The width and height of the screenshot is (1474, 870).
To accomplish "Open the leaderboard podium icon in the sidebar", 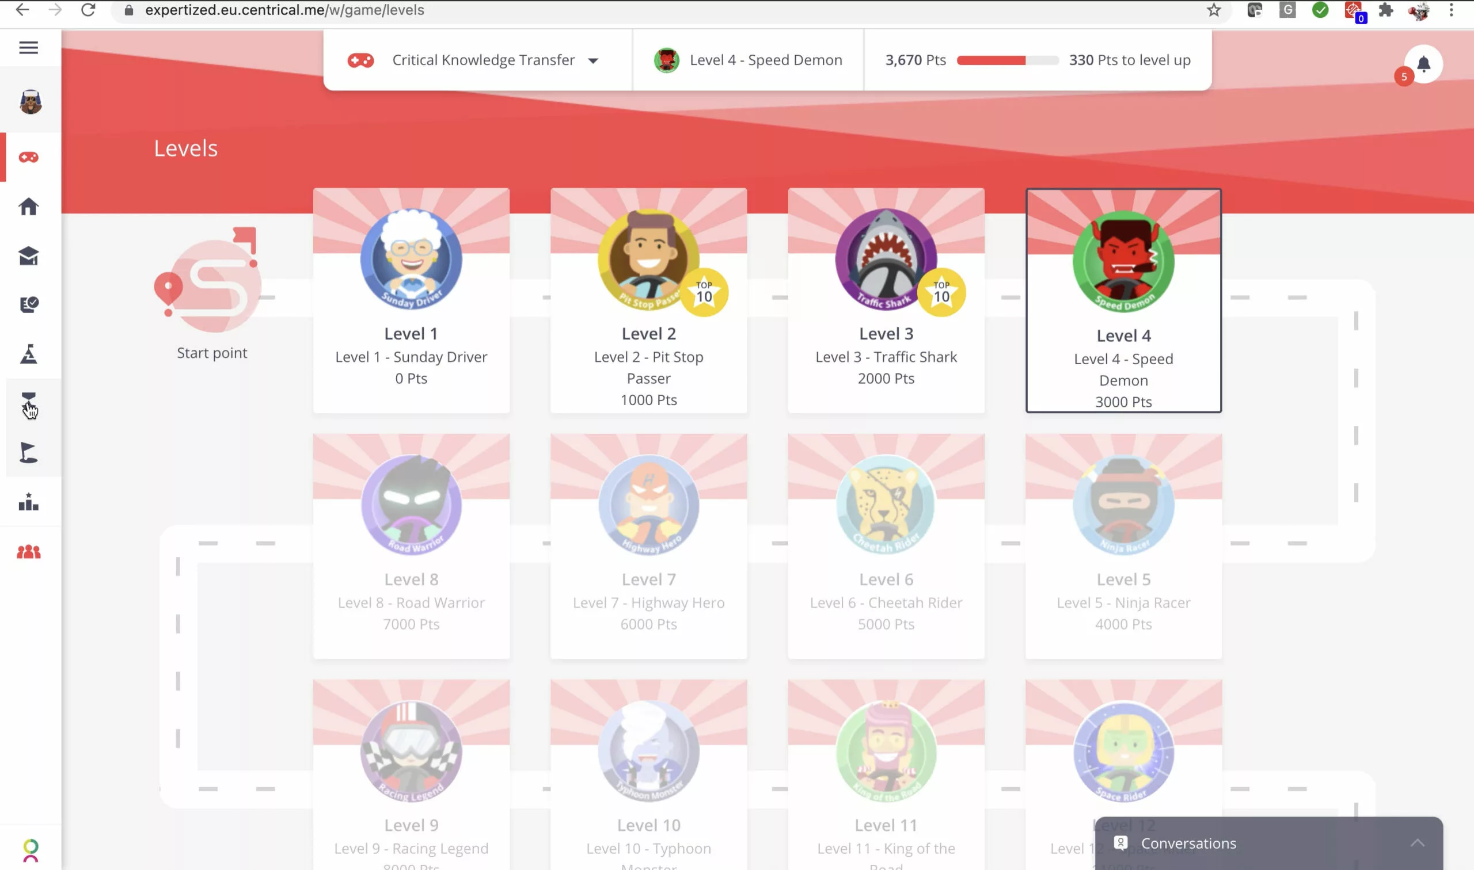I will tap(29, 502).
